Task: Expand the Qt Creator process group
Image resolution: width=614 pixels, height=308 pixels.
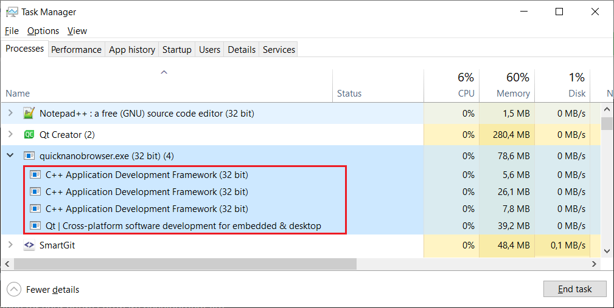Action: coord(10,134)
